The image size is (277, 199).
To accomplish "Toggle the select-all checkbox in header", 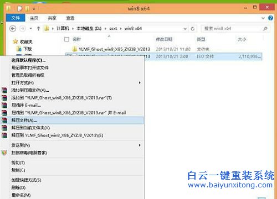I will pyautogui.click(x=66, y=39).
